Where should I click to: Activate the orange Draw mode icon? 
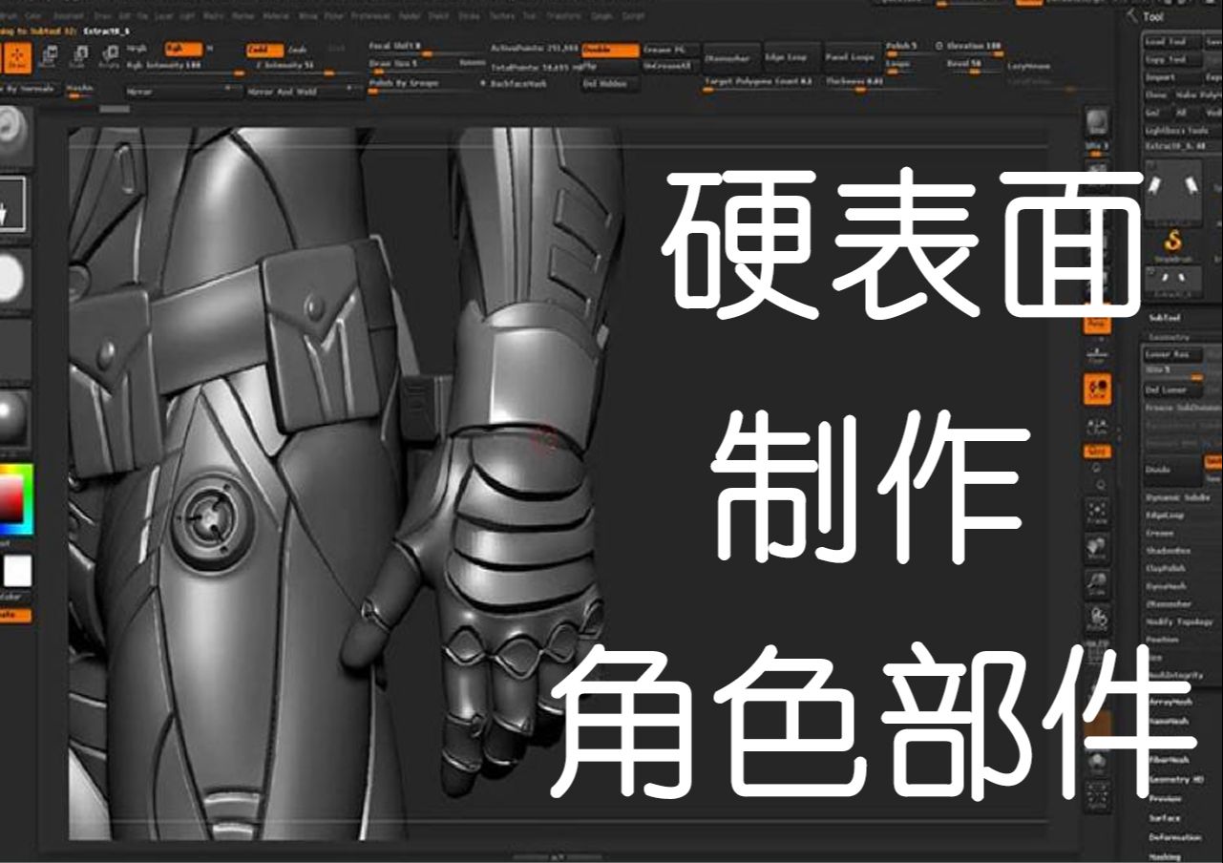17,58
